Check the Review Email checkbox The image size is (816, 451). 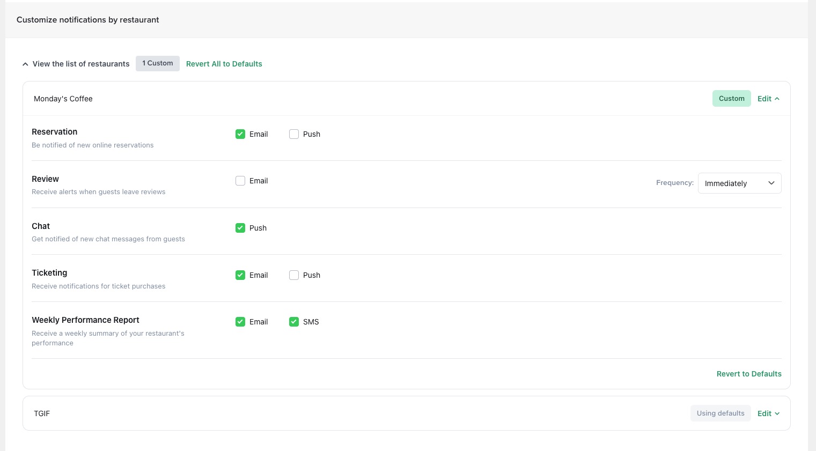pos(240,181)
